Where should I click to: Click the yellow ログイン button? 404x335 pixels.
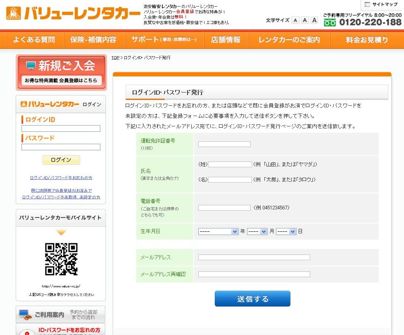click(61, 160)
